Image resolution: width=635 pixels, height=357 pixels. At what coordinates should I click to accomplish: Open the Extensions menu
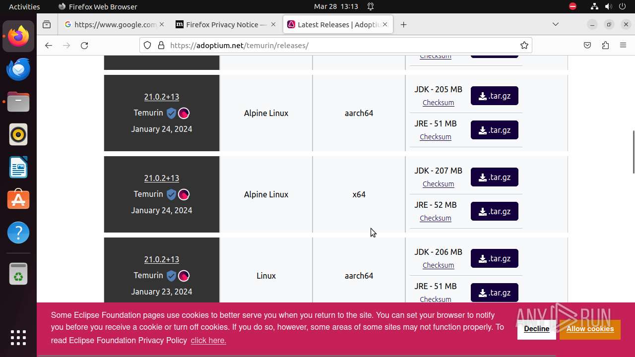click(605, 45)
